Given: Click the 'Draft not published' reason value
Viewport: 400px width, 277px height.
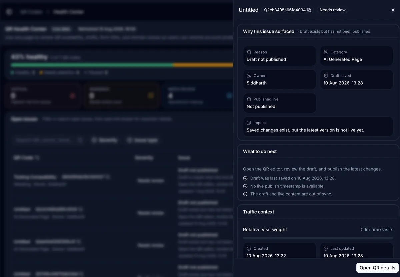Looking at the screenshot, I should tap(266, 59).
